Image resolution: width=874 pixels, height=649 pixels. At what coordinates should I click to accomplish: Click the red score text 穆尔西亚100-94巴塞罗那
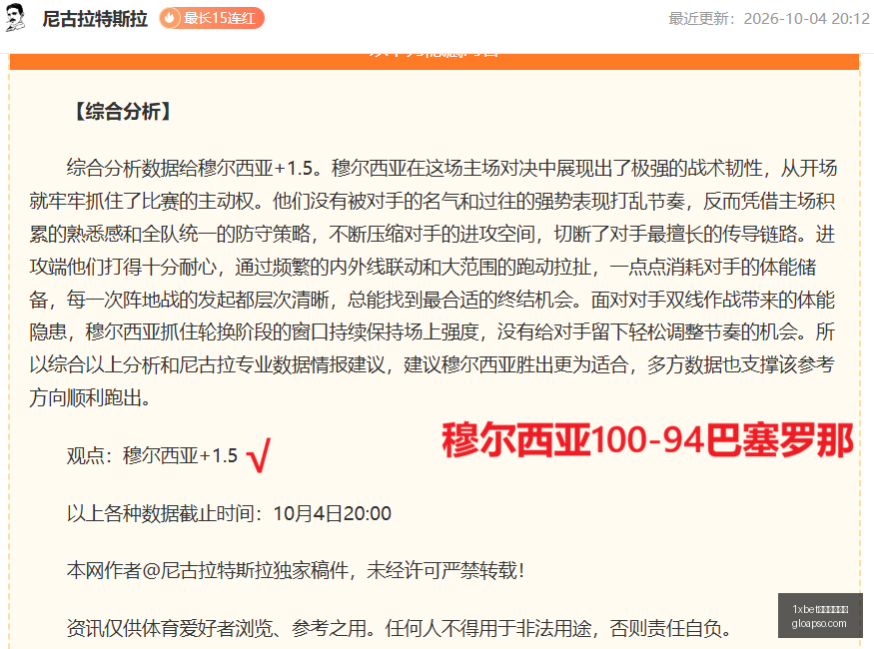pyautogui.click(x=647, y=440)
